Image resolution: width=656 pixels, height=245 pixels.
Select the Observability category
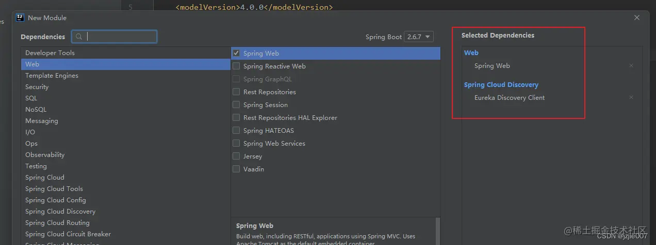tap(126, 155)
